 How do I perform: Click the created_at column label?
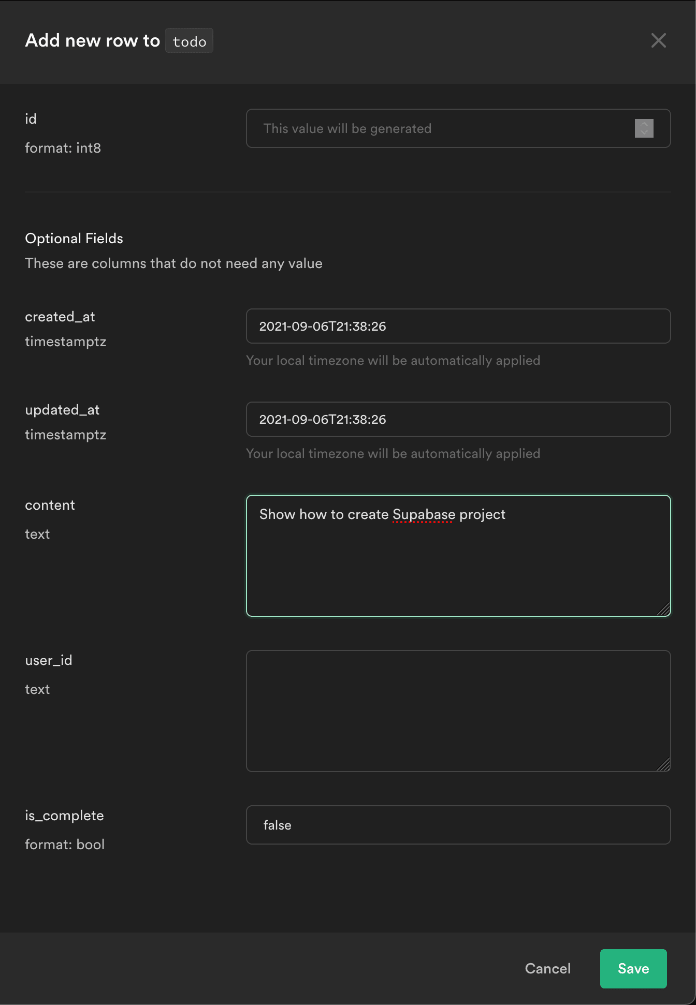pos(60,317)
